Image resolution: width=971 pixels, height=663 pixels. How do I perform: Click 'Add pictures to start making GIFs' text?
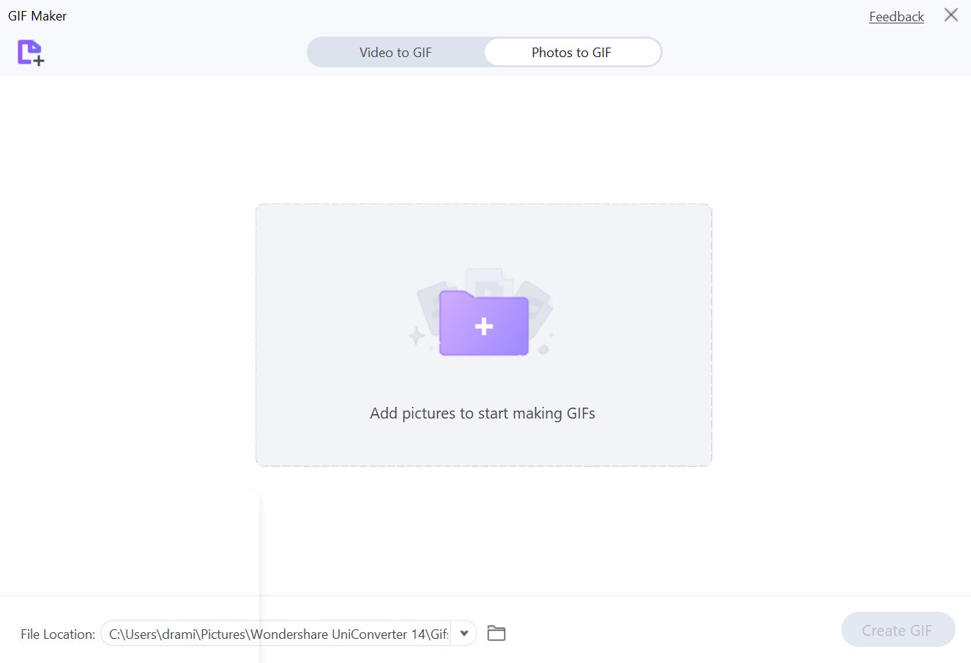click(483, 413)
